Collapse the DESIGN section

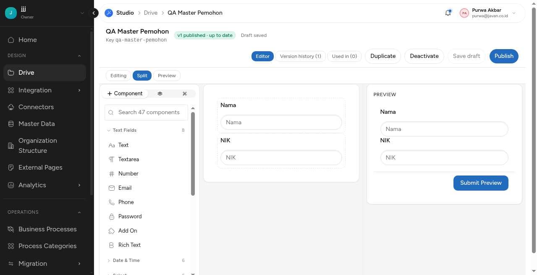(x=79, y=56)
